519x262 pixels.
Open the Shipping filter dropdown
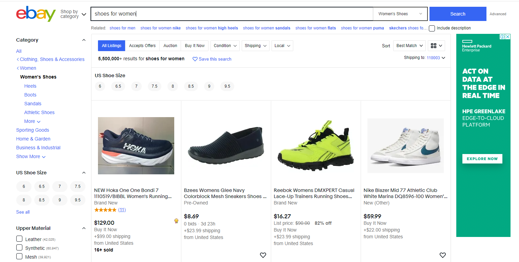tap(256, 46)
